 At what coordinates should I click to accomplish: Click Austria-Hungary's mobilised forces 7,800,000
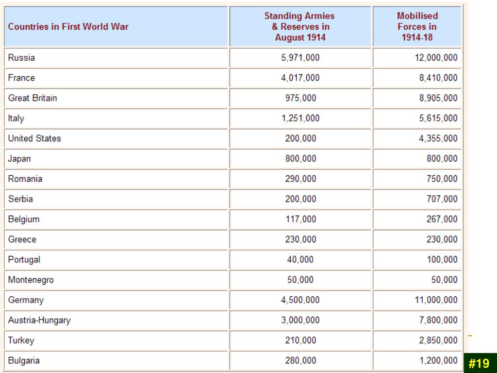pos(438,320)
